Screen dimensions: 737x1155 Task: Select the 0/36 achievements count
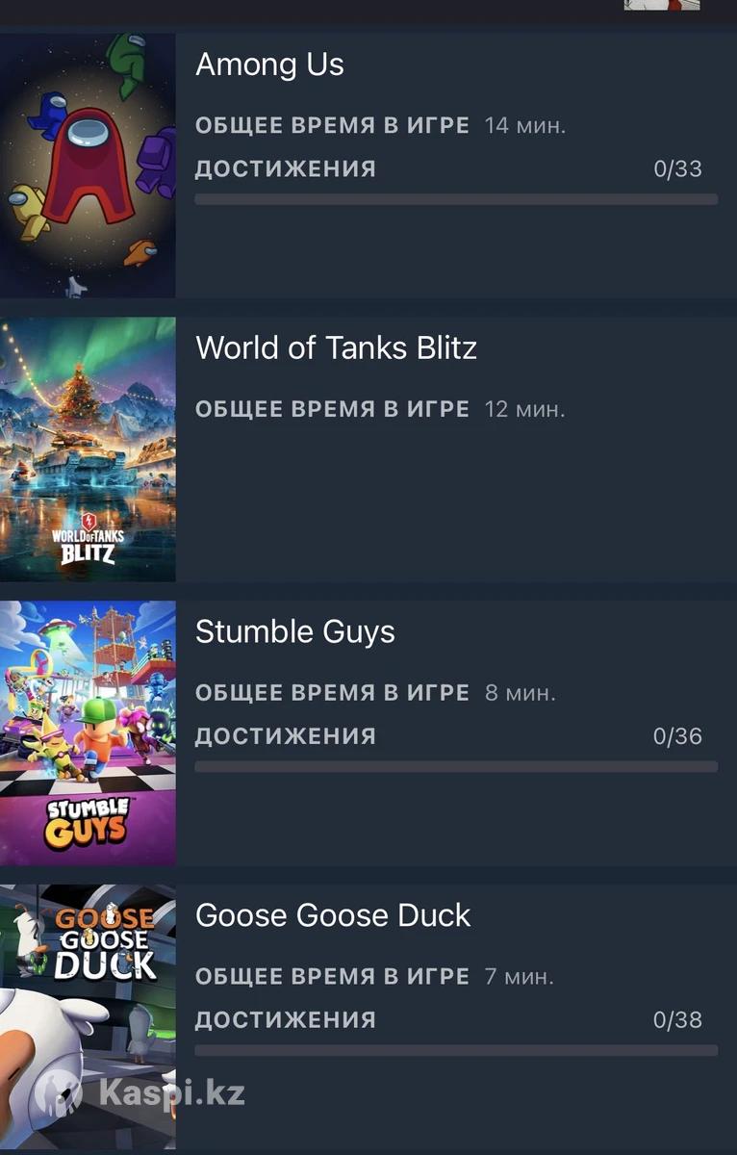(x=678, y=737)
